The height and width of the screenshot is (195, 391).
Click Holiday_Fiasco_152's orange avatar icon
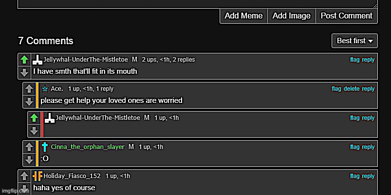tap(37, 176)
